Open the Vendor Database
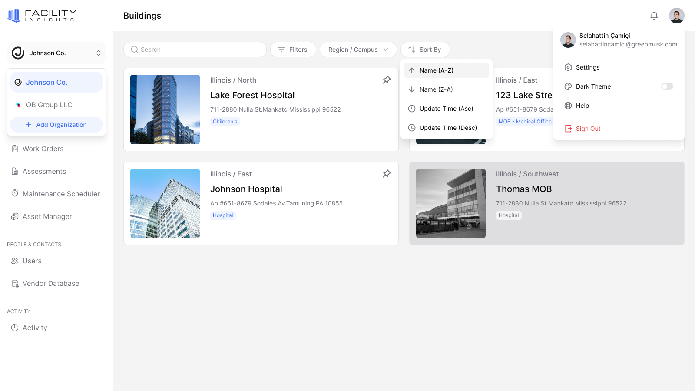Screen dimensions: 695x391 tap(51, 283)
